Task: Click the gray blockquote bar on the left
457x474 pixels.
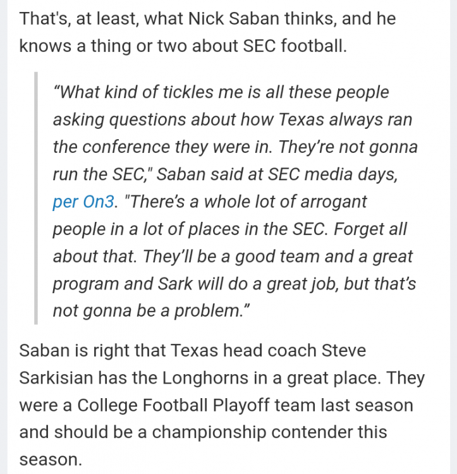Action: click(36, 198)
